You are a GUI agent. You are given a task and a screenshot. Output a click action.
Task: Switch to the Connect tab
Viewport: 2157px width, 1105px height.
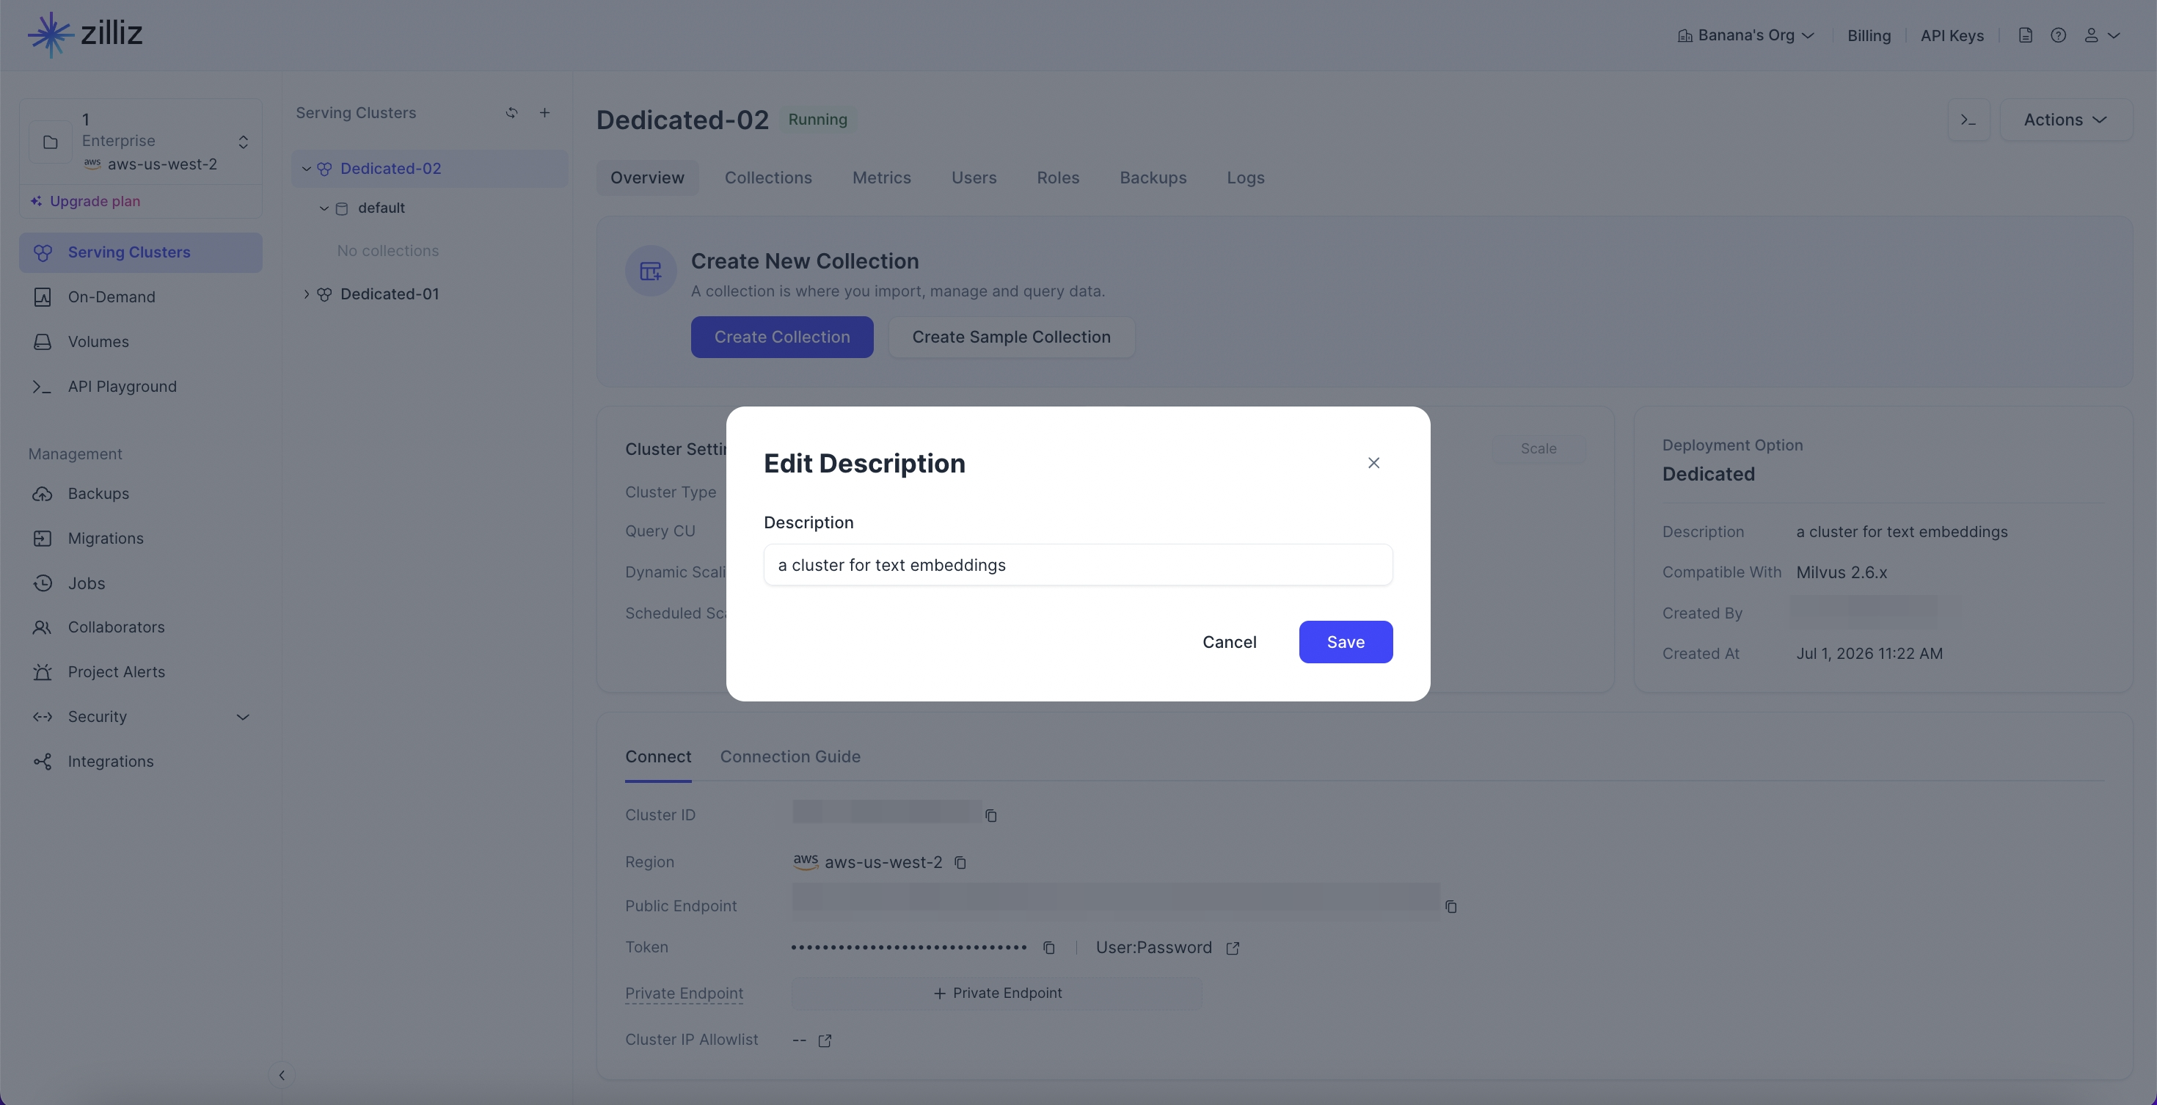pos(657,756)
